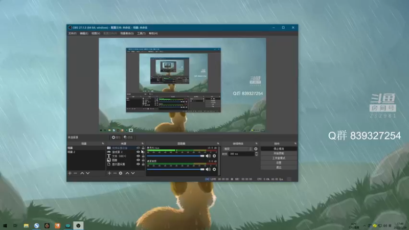Toggle the lock on the 显示器采集 source
The height and width of the screenshot is (230, 409).
pyautogui.click(x=143, y=164)
